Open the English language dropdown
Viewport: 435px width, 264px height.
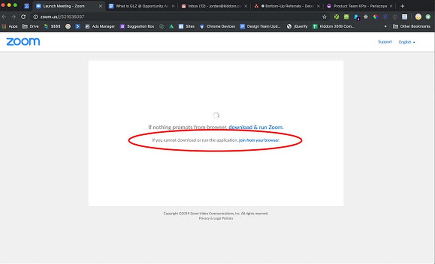coord(406,42)
